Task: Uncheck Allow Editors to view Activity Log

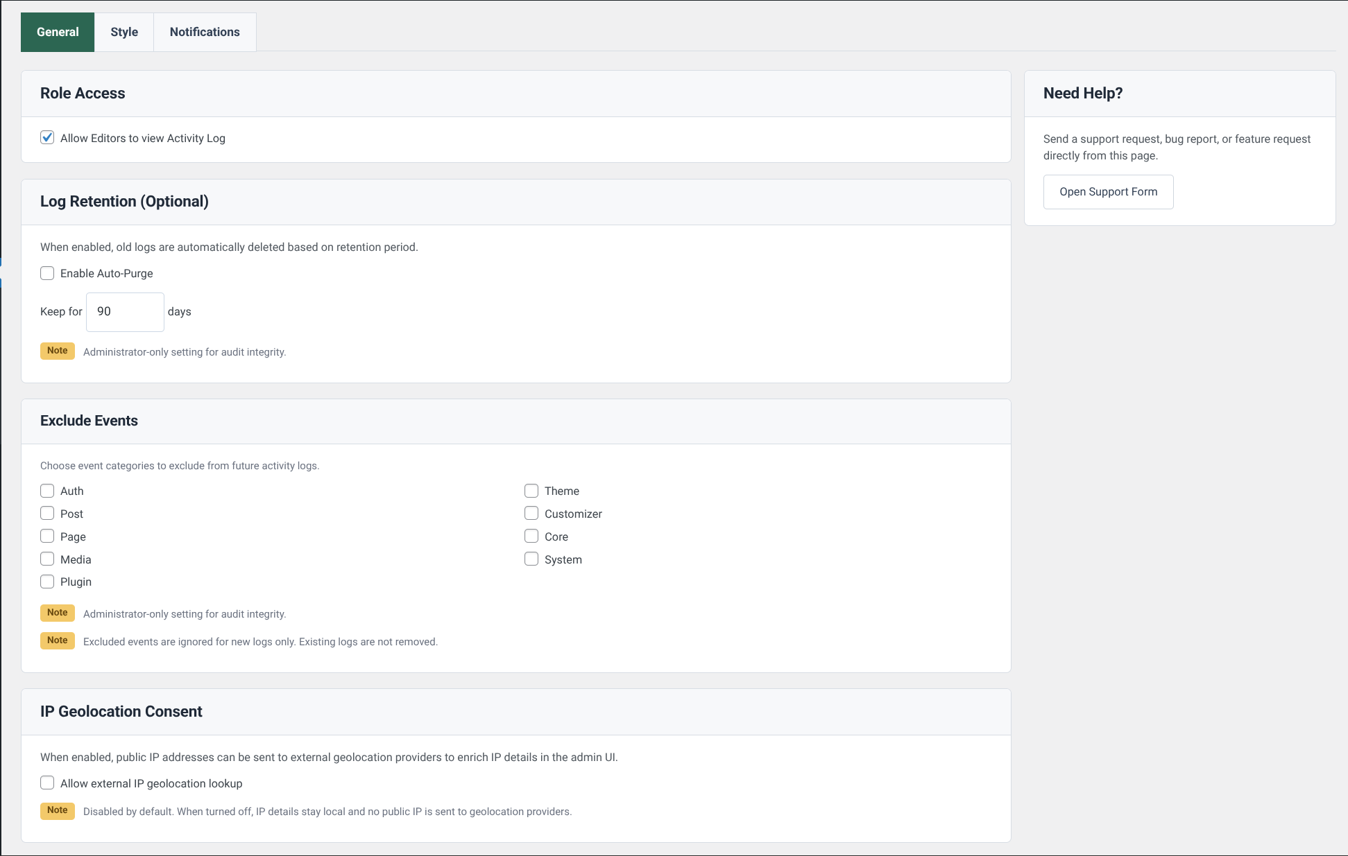Action: 47,137
